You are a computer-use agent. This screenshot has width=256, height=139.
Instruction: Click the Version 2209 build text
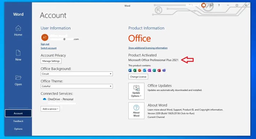click(171, 113)
